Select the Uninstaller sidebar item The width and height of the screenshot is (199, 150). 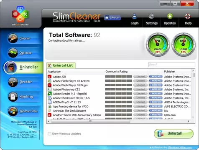(23, 67)
